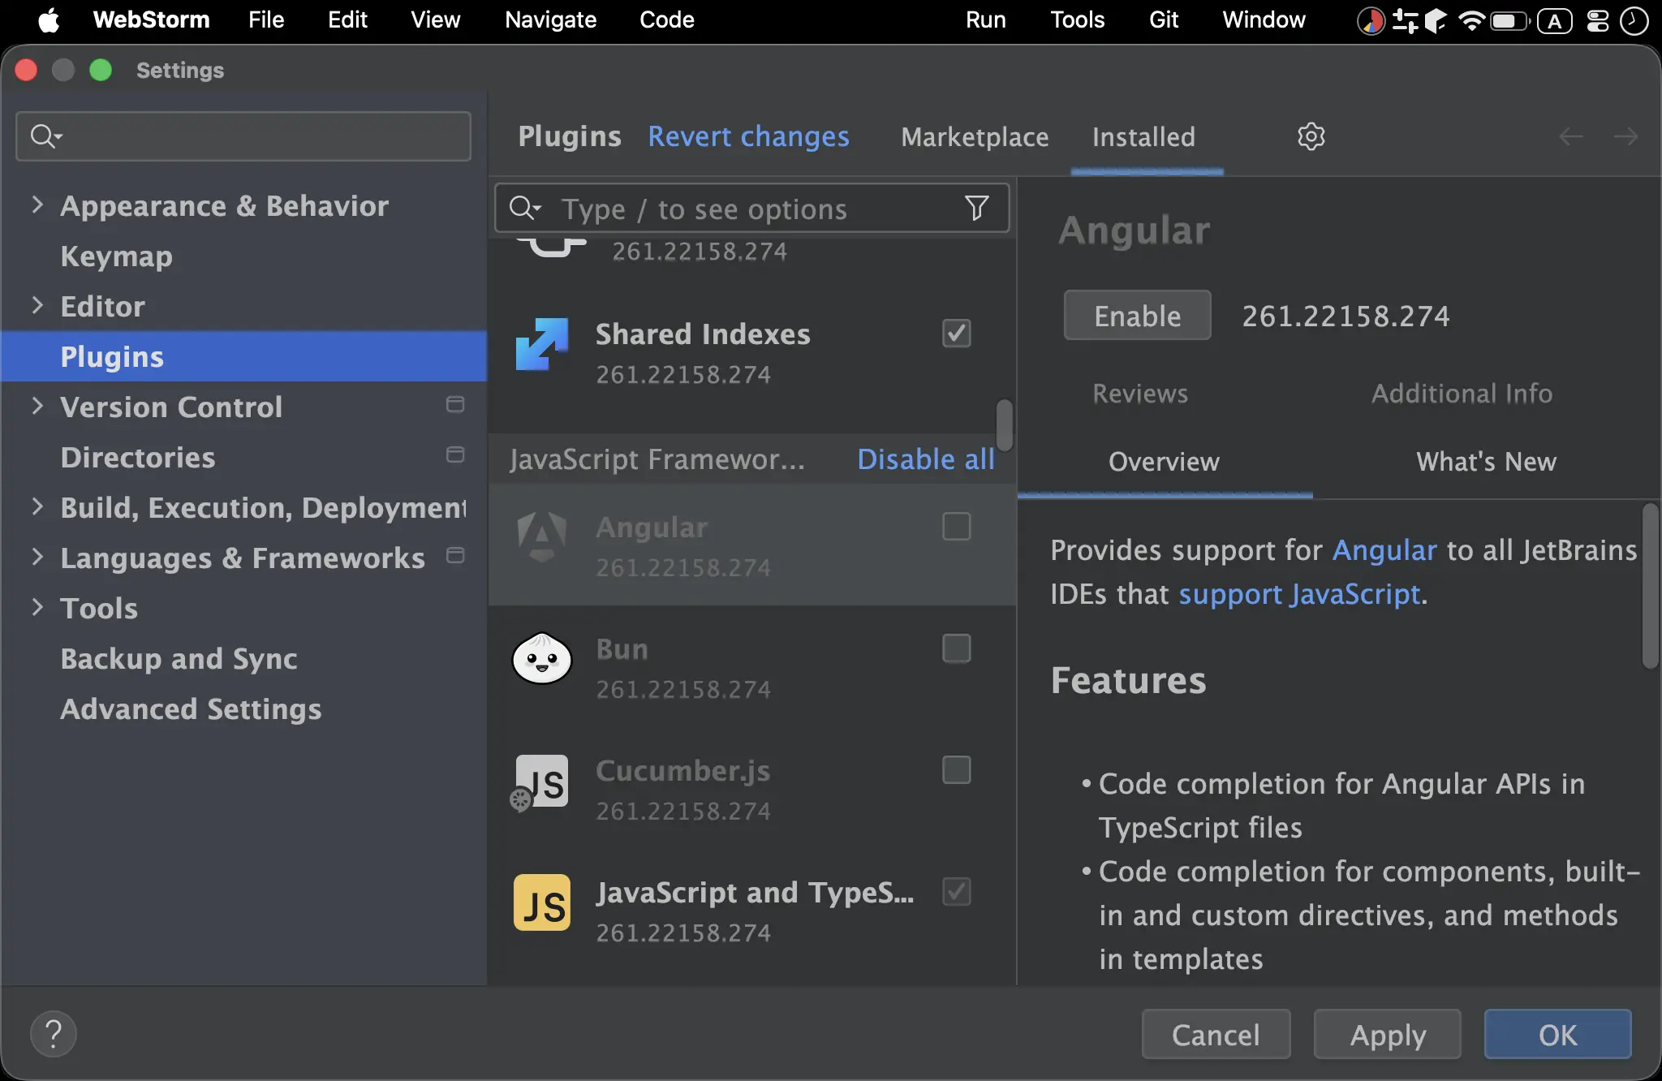Click the plugin list scrollbar thumb

click(1005, 424)
